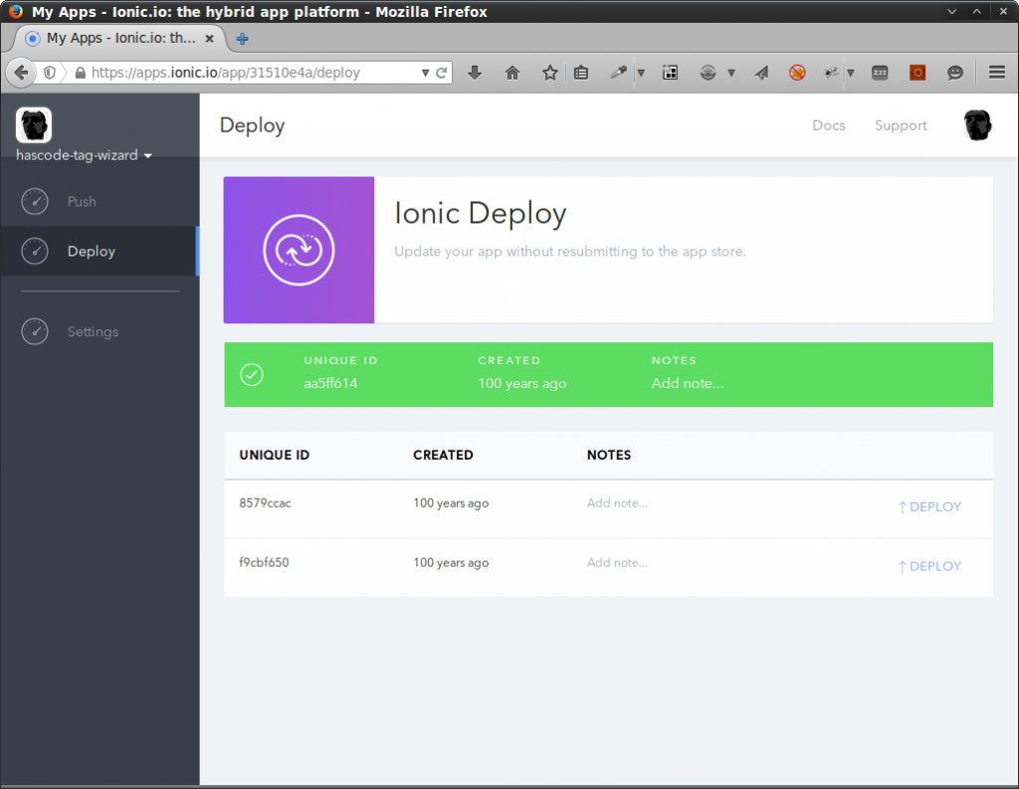Click the adblock stop-sign icon in toolbar
1019x789 pixels.
796,72
